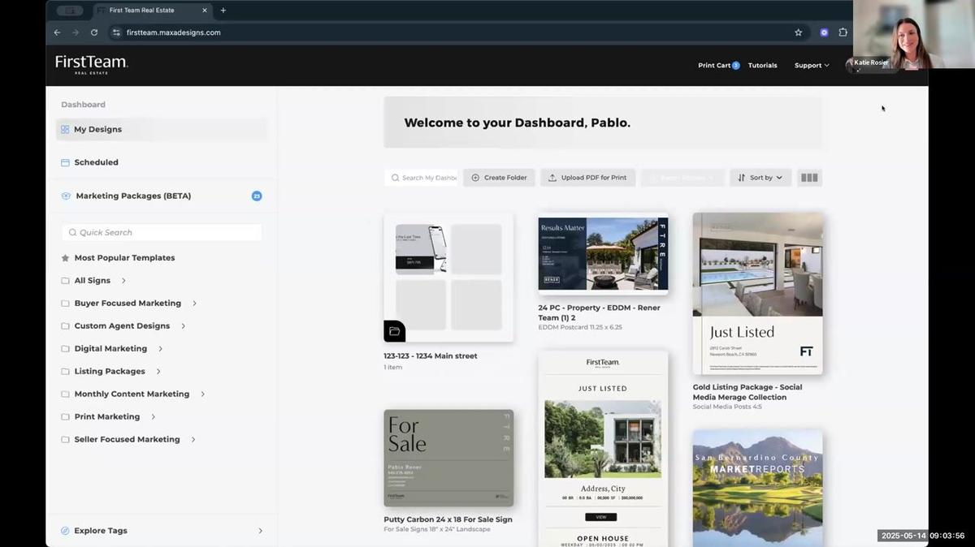The height and width of the screenshot is (547, 975).
Task: Click the Putty Carbon 24 x 18 title text
Action: point(448,519)
